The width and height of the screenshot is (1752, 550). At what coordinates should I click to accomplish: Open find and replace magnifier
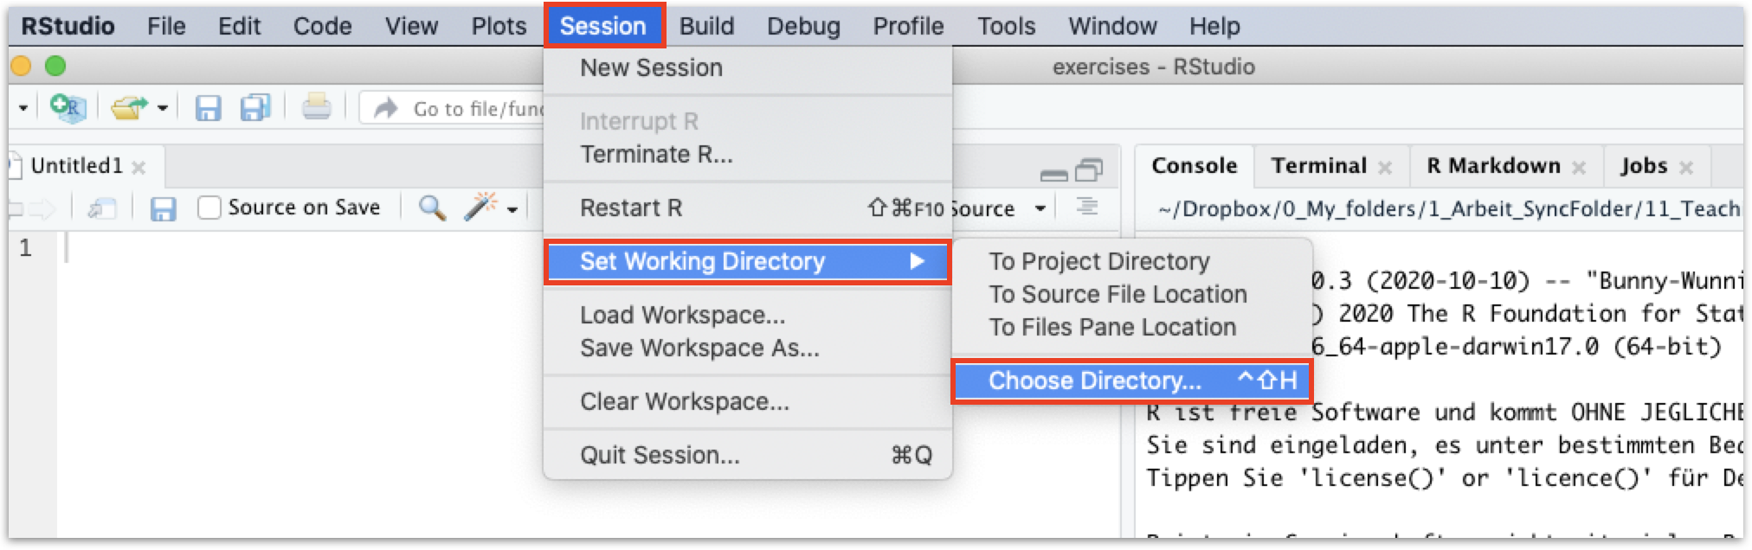432,208
